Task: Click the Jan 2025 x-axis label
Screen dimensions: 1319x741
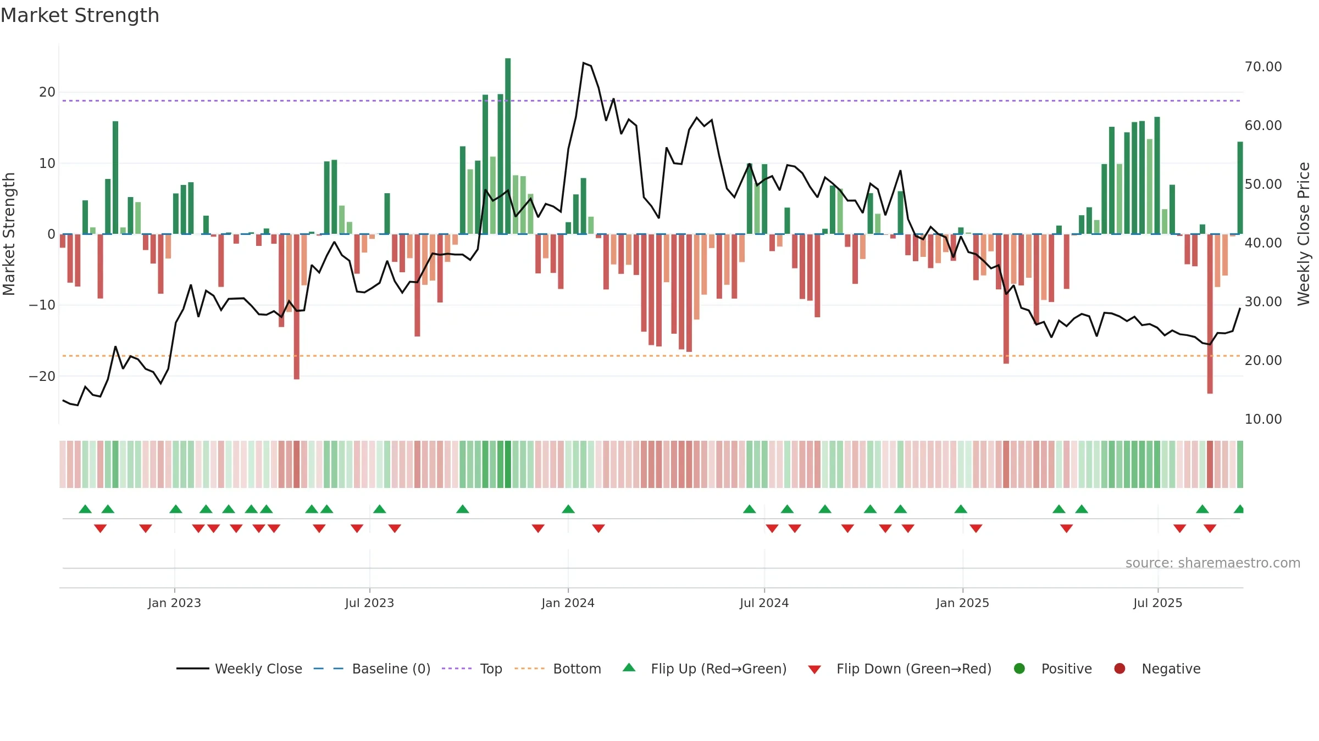Action: click(962, 603)
